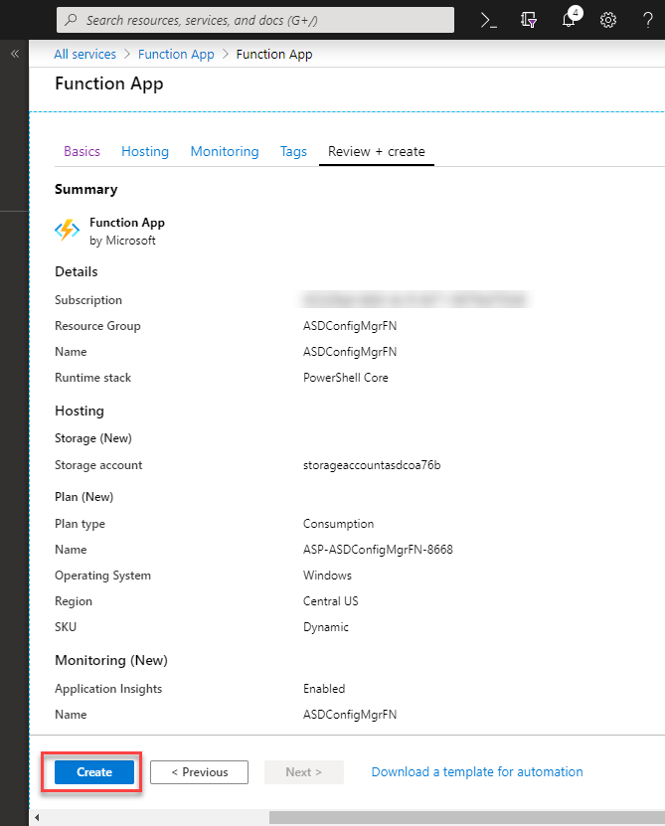
Task: Download a template for automation
Action: click(477, 772)
